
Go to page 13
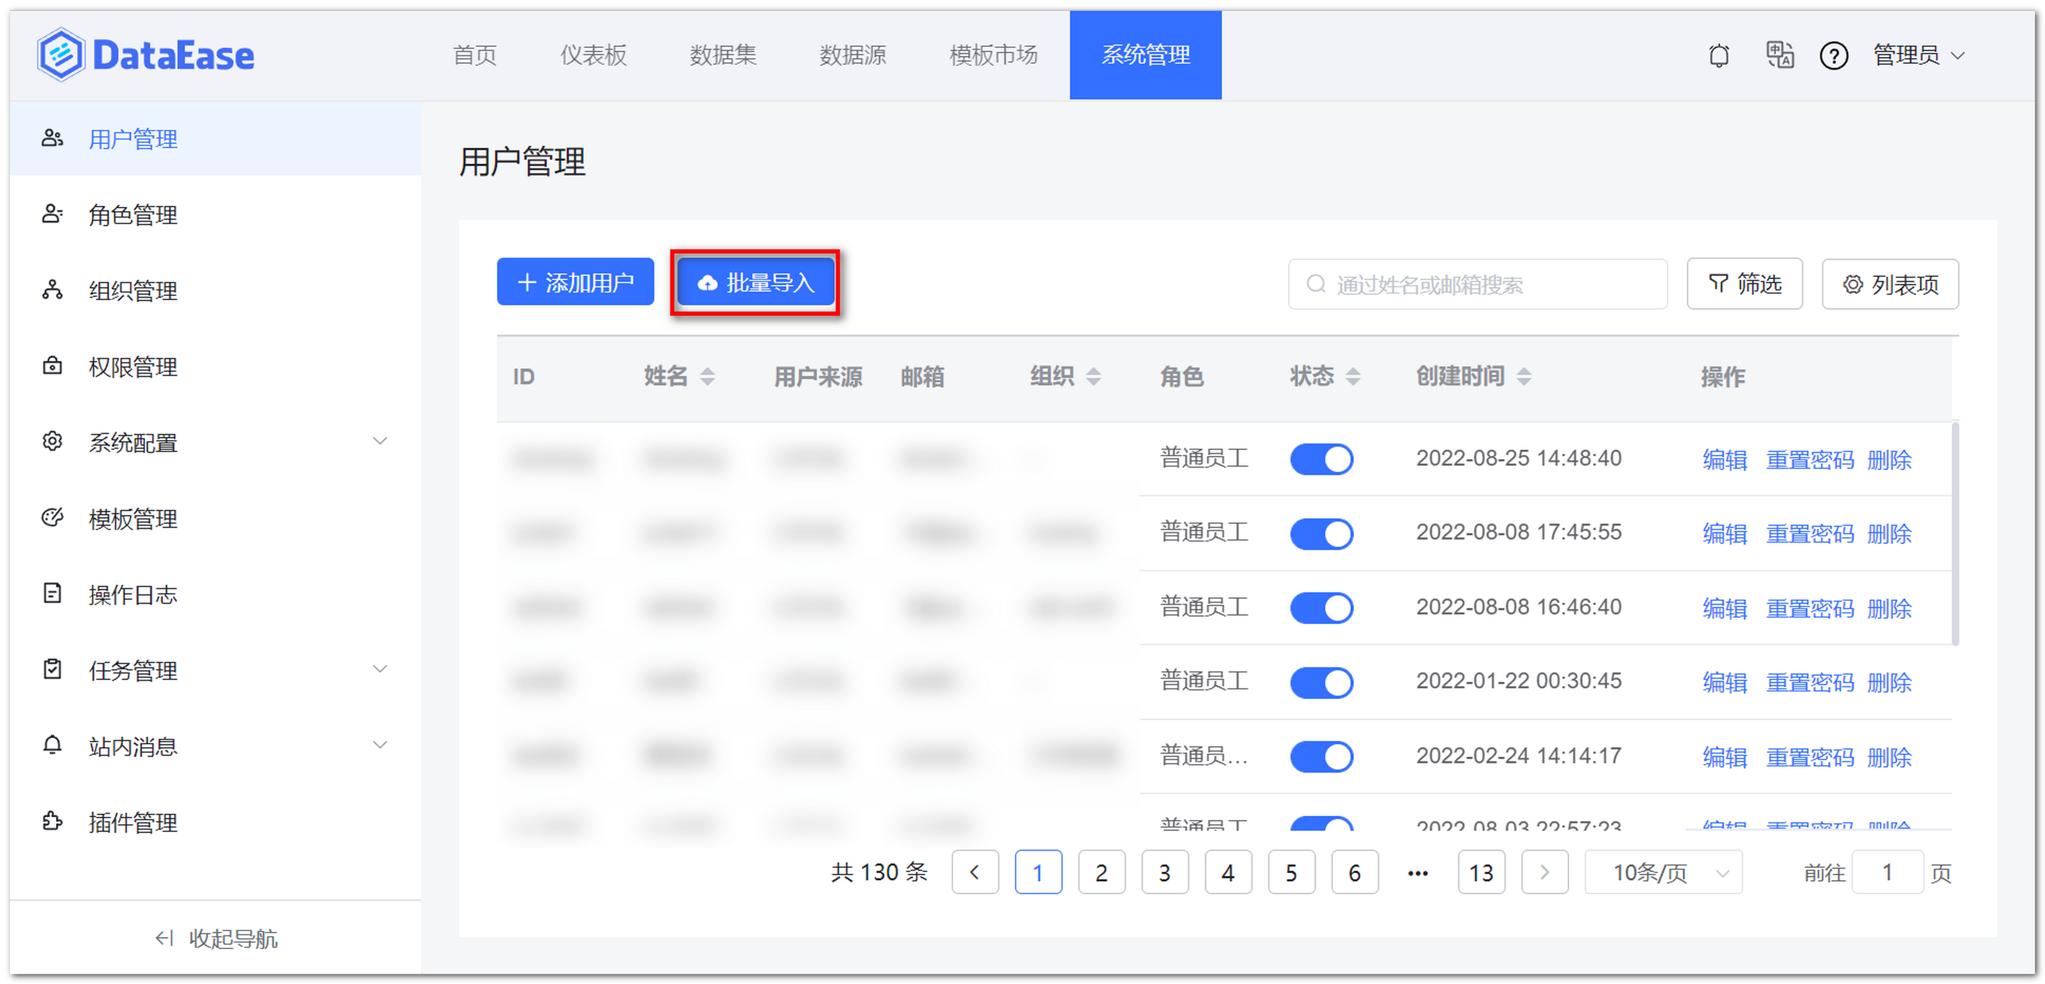[1481, 872]
